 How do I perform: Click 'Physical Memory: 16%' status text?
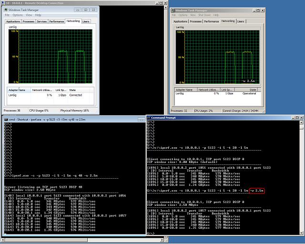click(75, 111)
